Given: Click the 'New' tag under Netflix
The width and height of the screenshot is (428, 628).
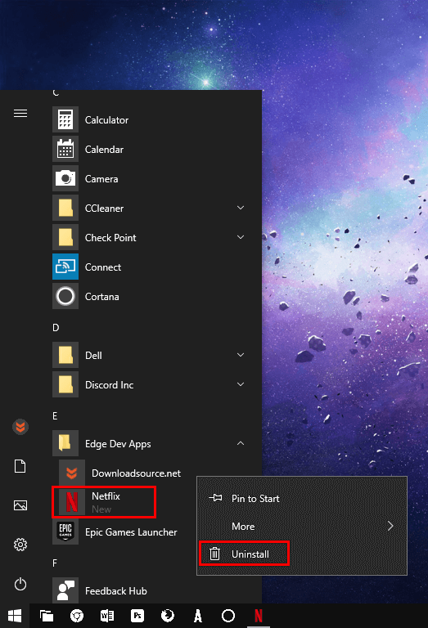Looking at the screenshot, I should tap(101, 509).
